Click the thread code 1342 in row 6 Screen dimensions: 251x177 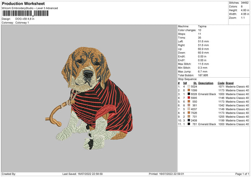[x=222, y=106]
